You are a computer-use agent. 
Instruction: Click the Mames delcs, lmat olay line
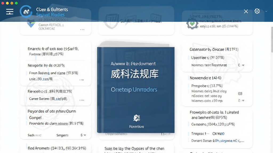(209, 91)
